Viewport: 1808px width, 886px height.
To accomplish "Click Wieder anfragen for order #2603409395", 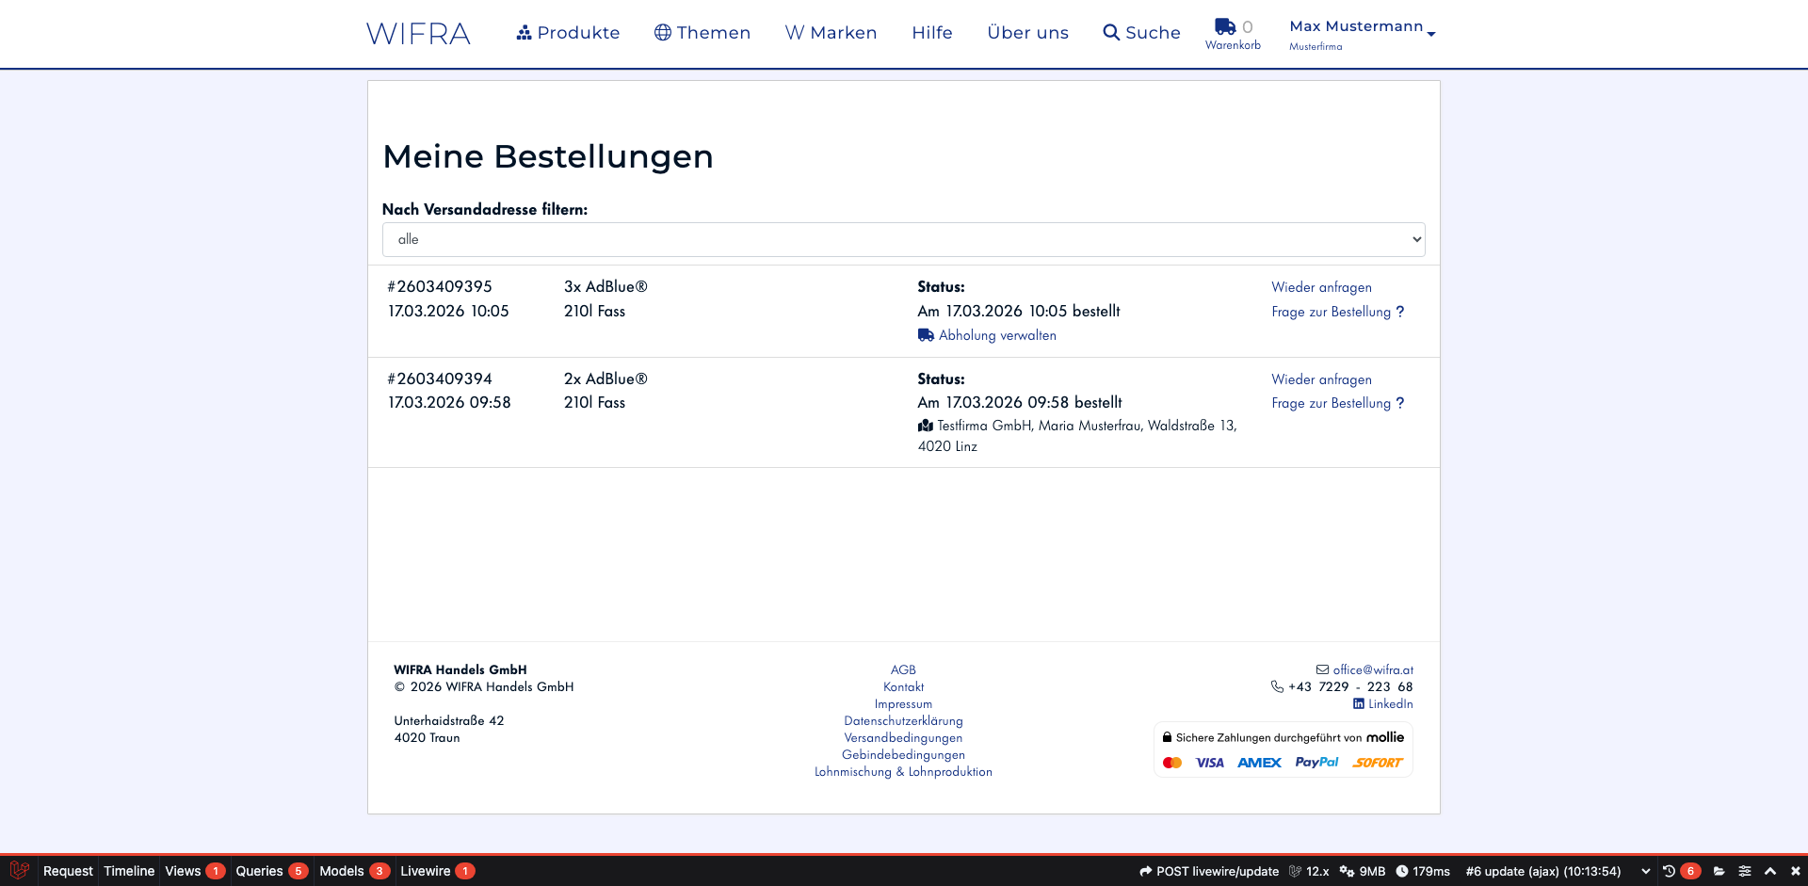I will (1321, 287).
